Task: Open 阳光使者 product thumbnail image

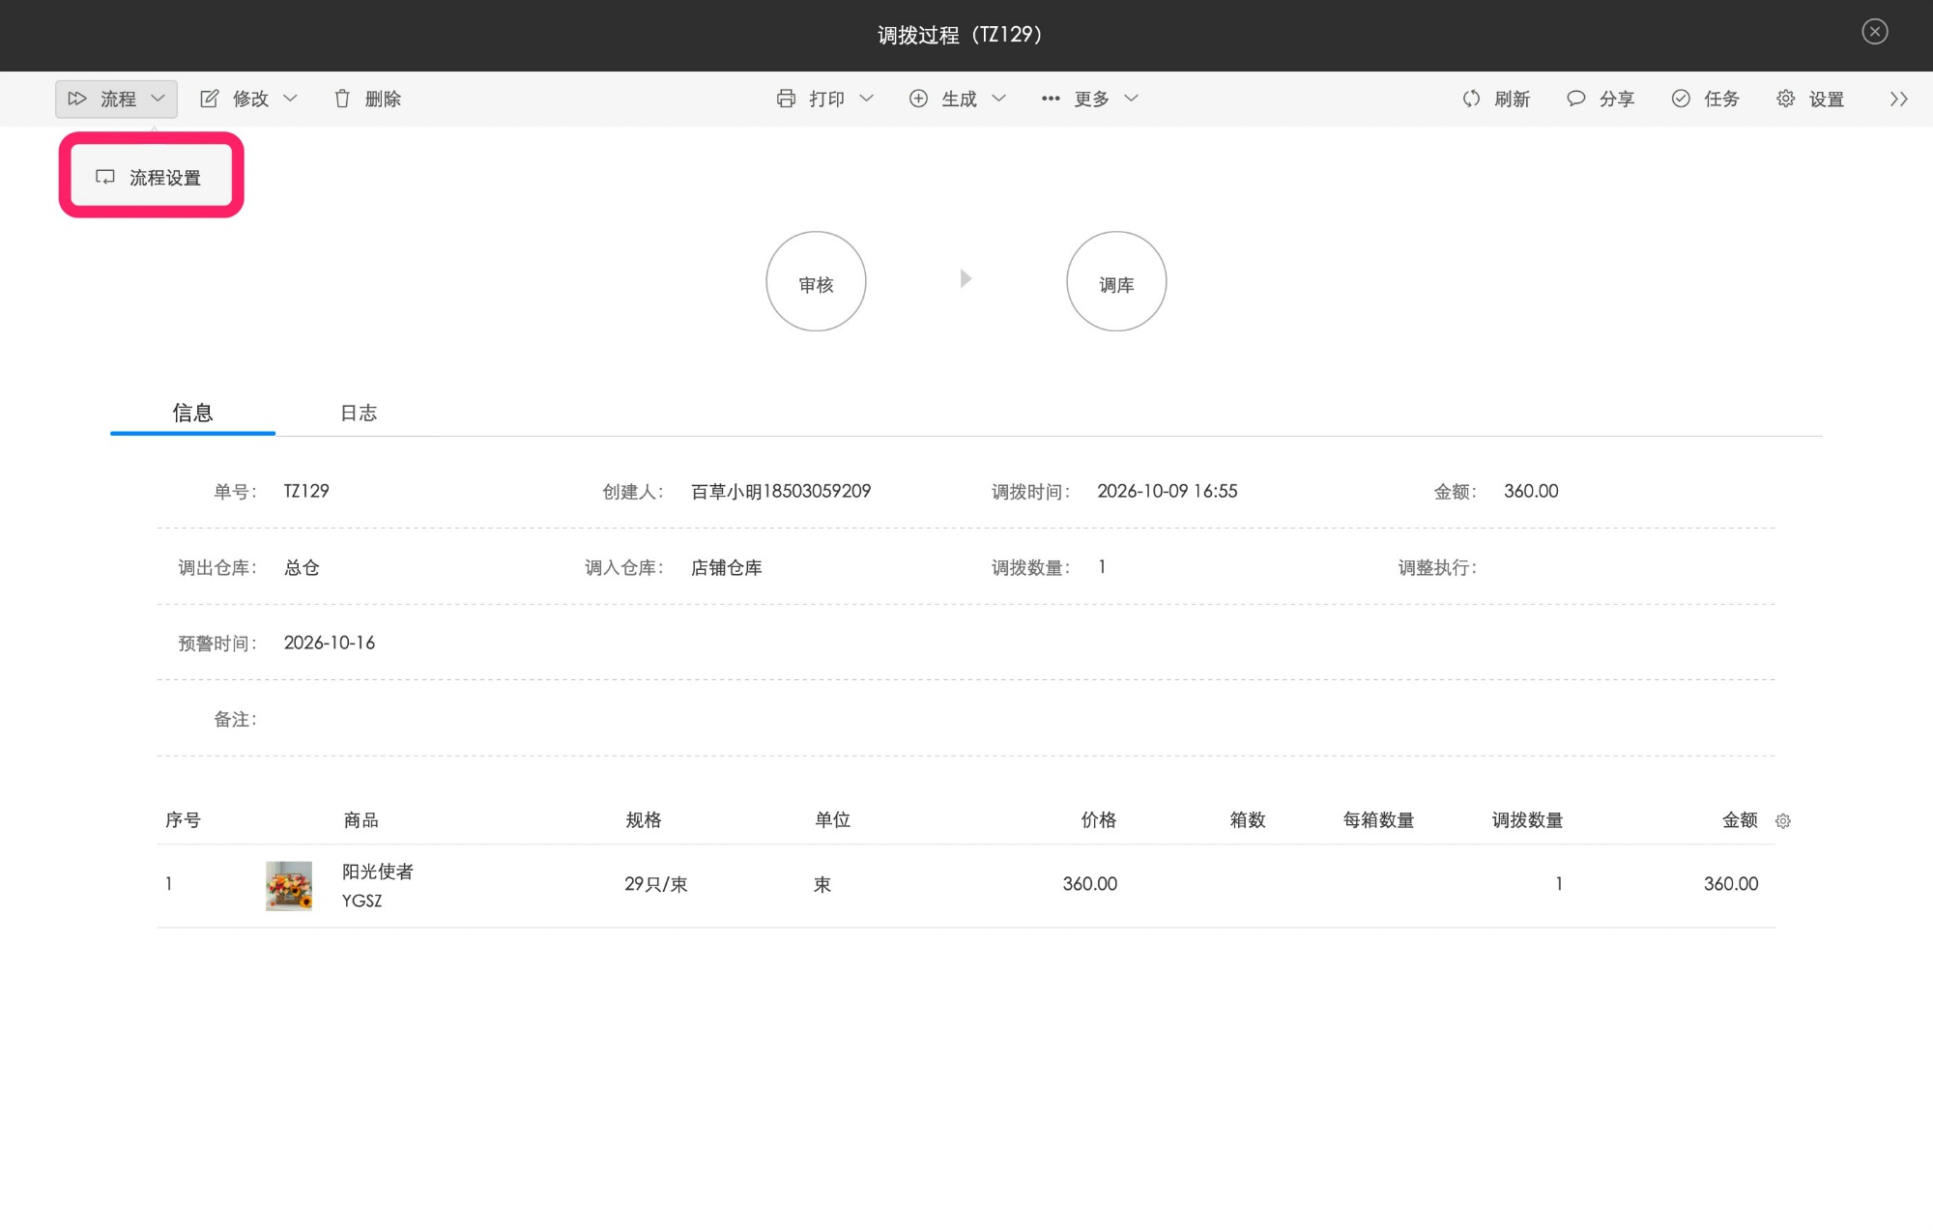Action: click(289, 886)
